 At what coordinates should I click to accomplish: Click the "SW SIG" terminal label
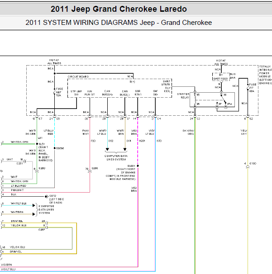click(x=155, y=93)
